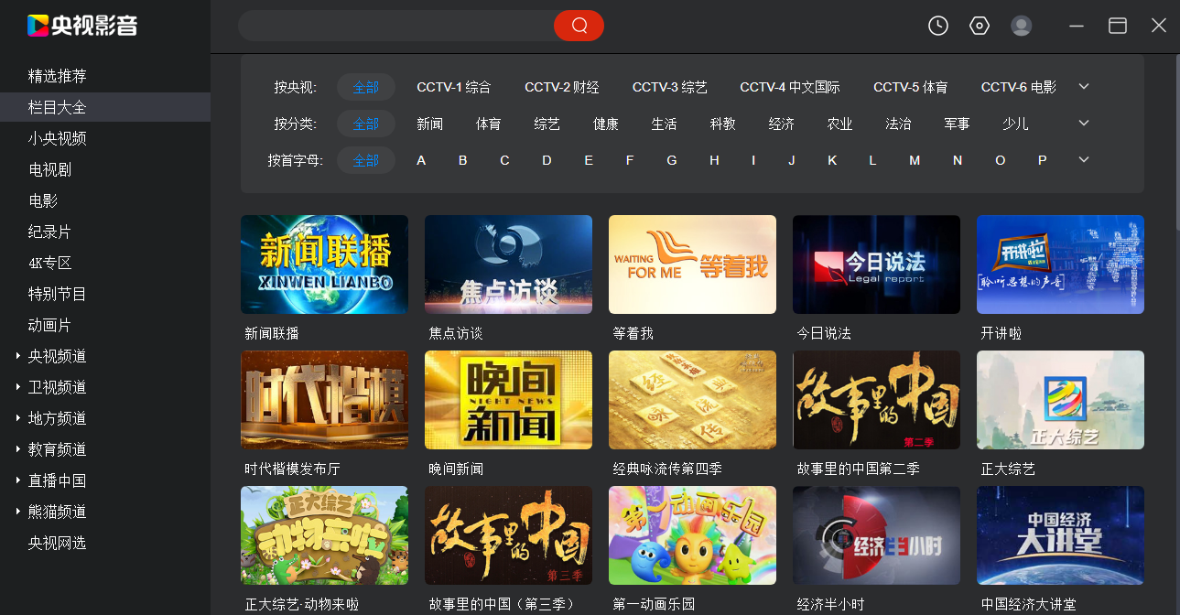Image resolution: width=1180 pixels, height=615 pixels.
Task: Open 正大综艺 program thumbnail
Action: pyautogui.click(x=1060, y=400)
